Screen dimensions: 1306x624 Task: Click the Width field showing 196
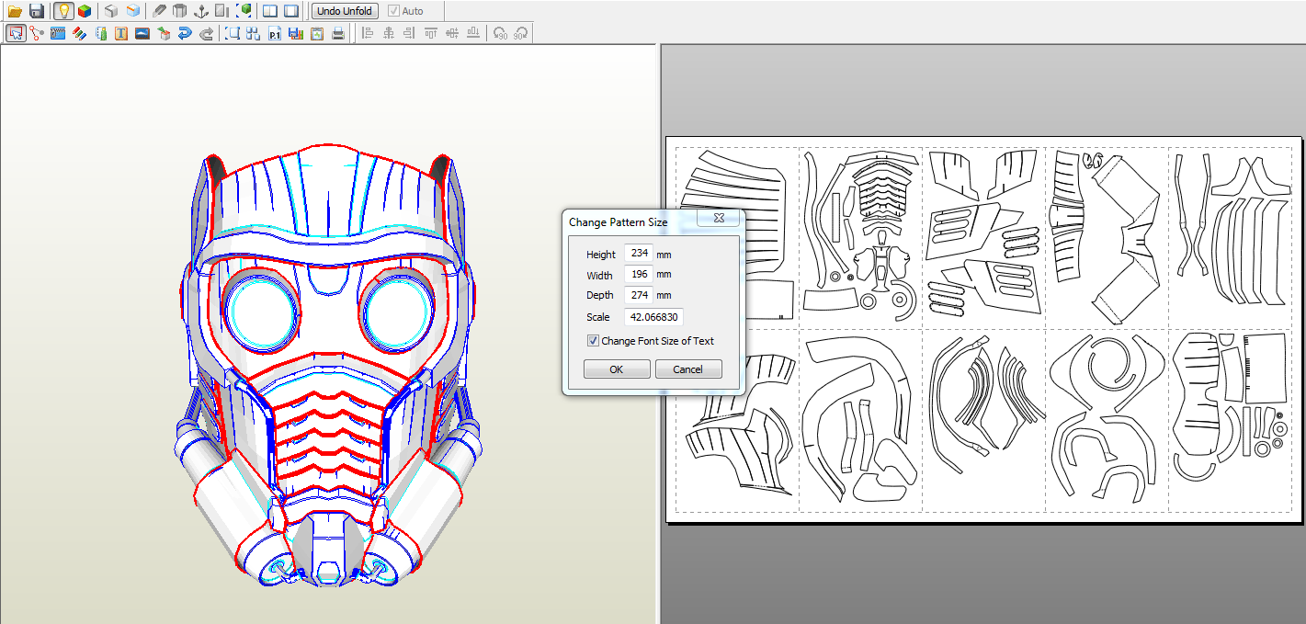pos(639,274)
